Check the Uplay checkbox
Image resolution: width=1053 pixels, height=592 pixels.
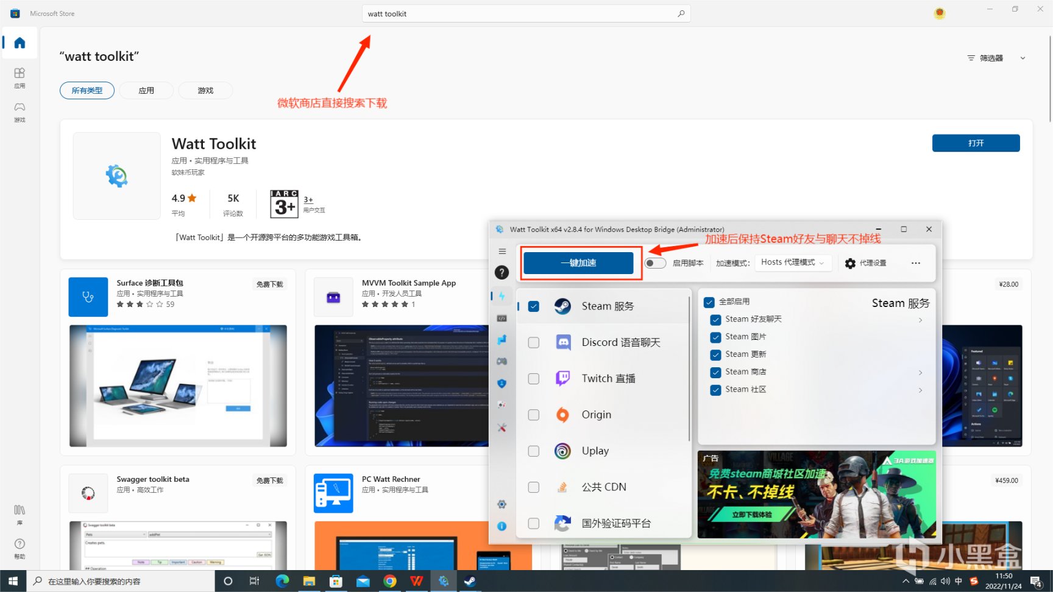click(534, 451)
